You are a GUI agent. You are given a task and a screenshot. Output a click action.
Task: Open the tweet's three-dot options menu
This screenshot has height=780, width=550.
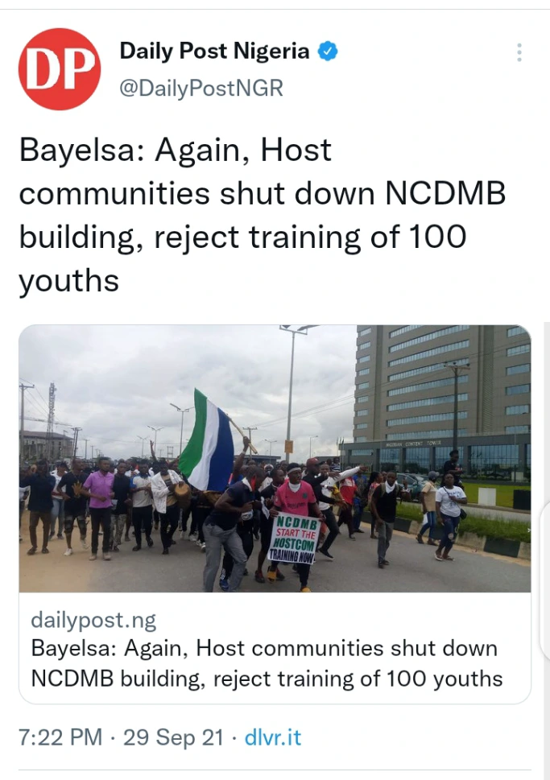pos(519,52)
